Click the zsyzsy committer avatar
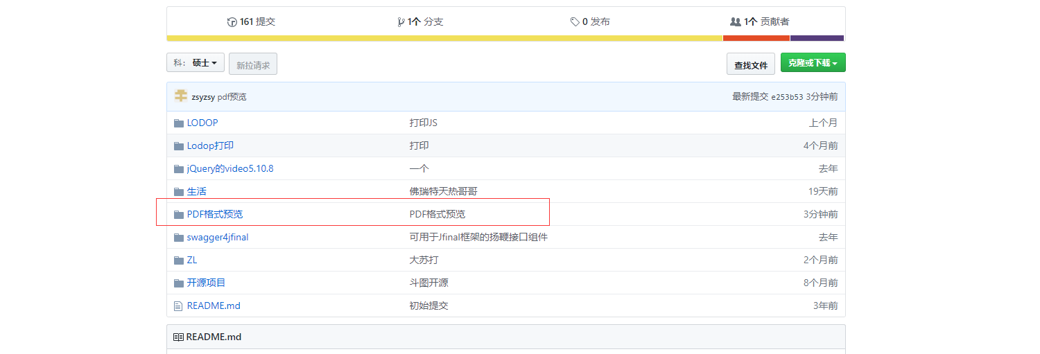This screenshot has width=1040, height=354. tap(181, 96)
